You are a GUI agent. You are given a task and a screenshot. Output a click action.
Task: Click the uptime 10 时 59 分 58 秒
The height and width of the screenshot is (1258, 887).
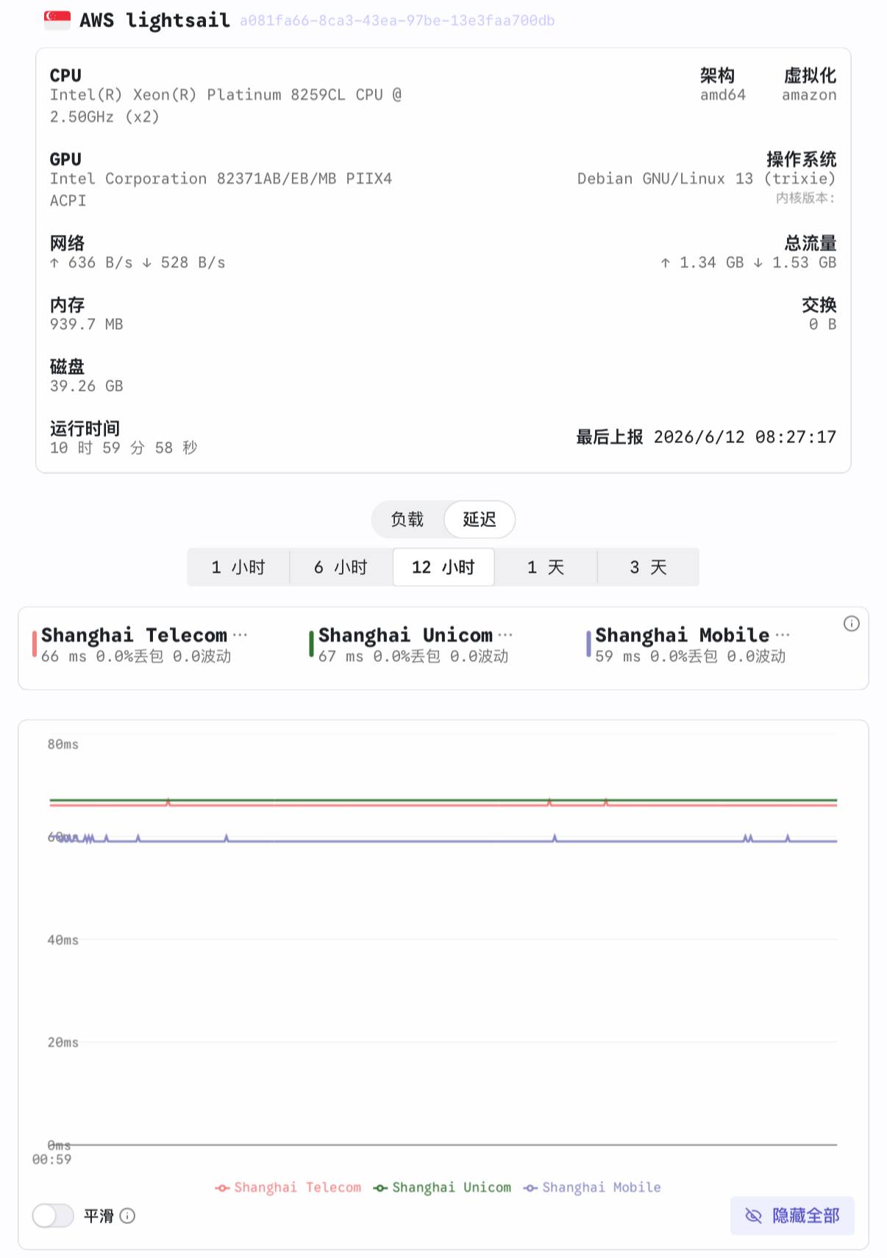click(124, 448)
